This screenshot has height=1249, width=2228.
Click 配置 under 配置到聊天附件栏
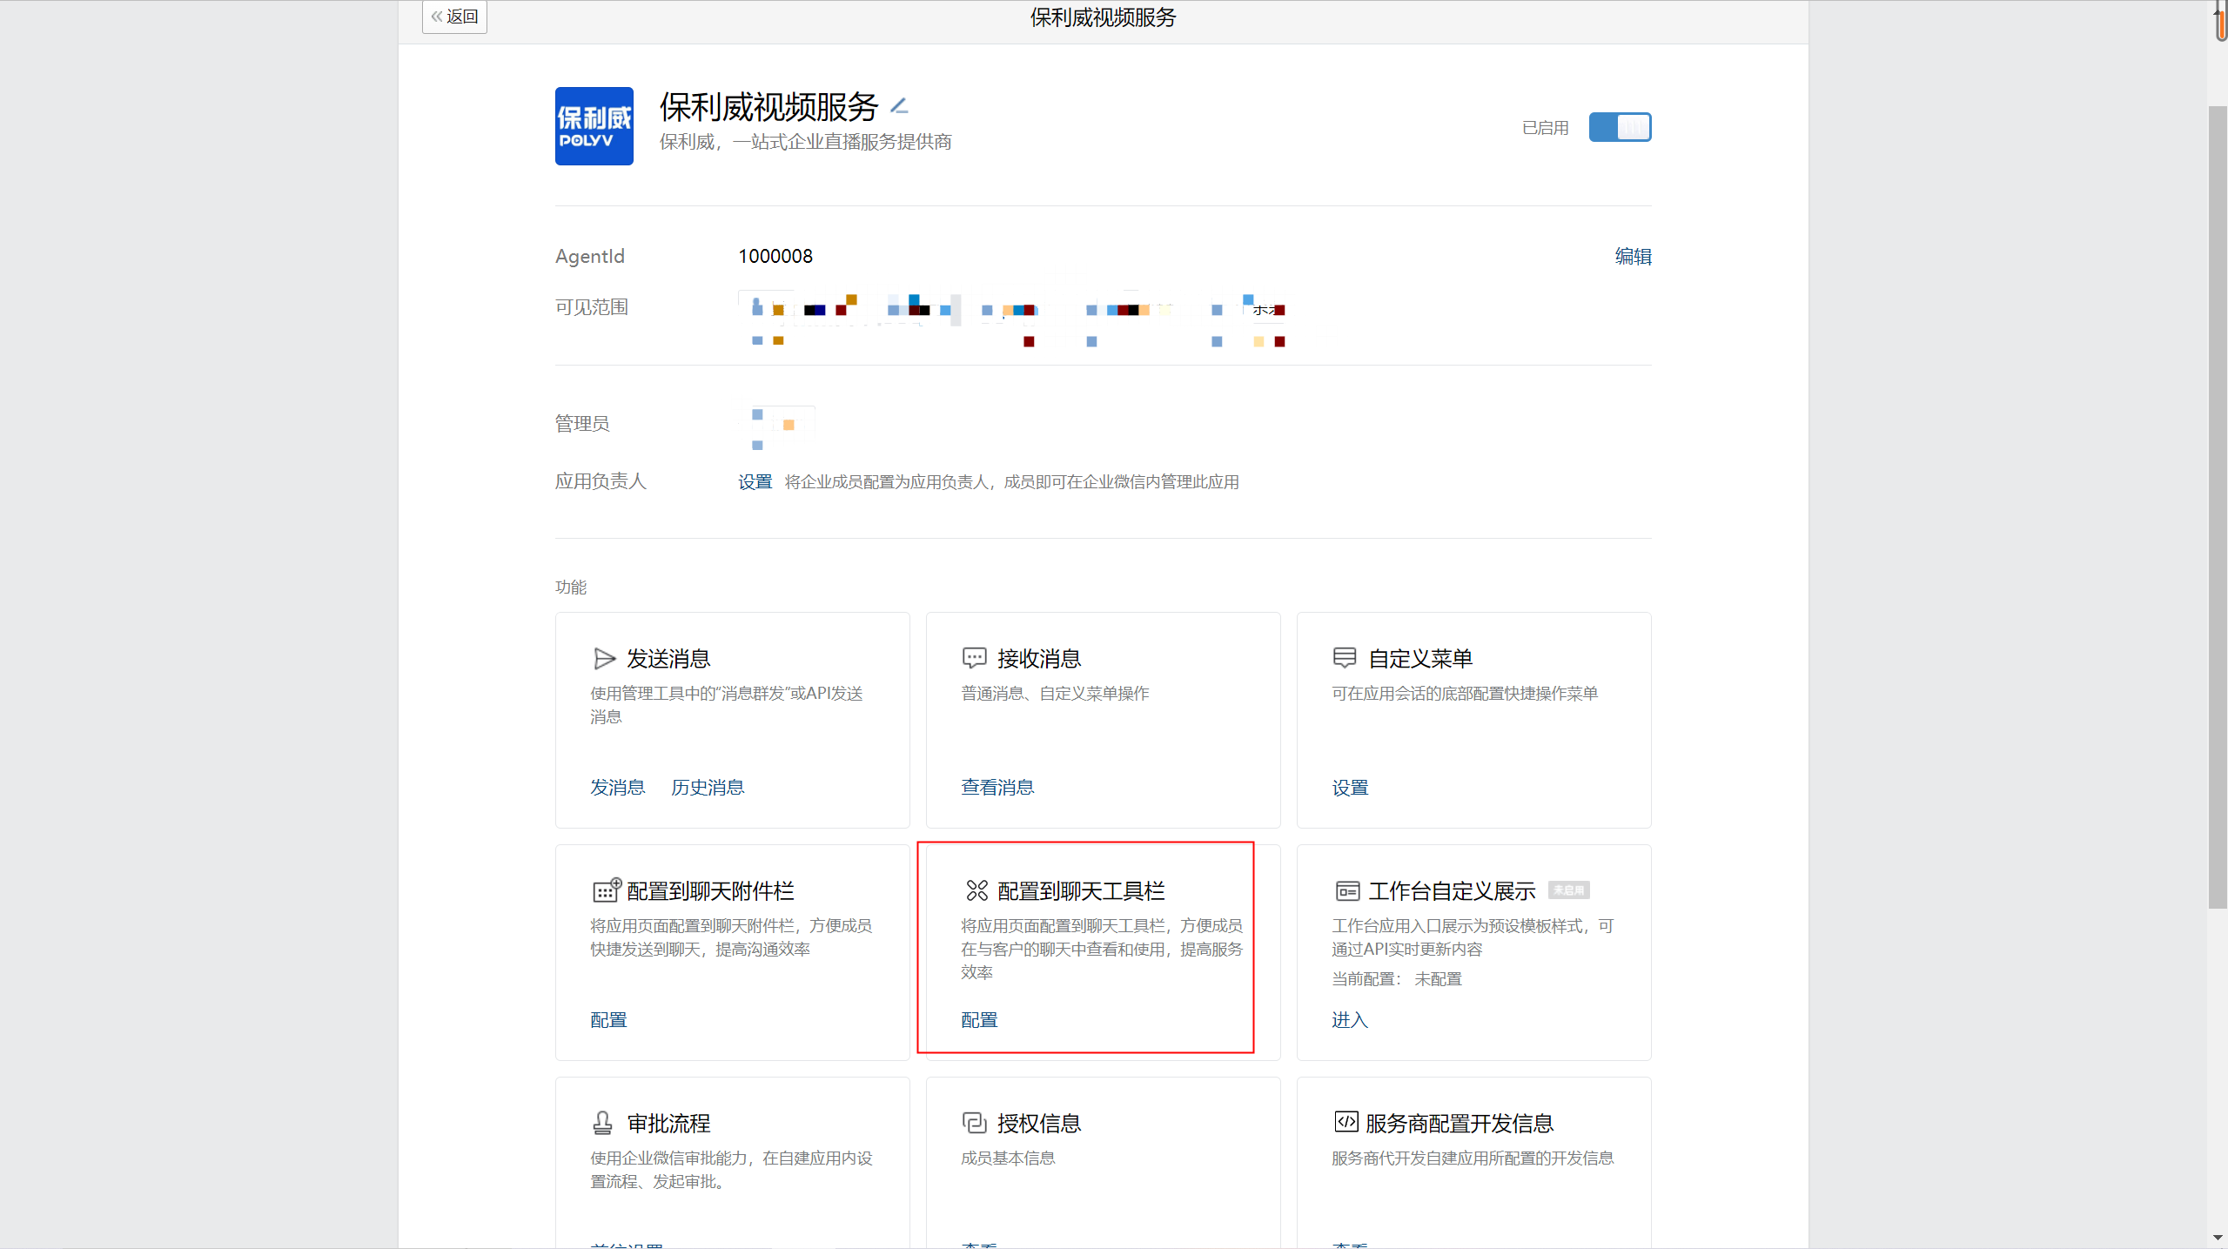point(608,1020)
